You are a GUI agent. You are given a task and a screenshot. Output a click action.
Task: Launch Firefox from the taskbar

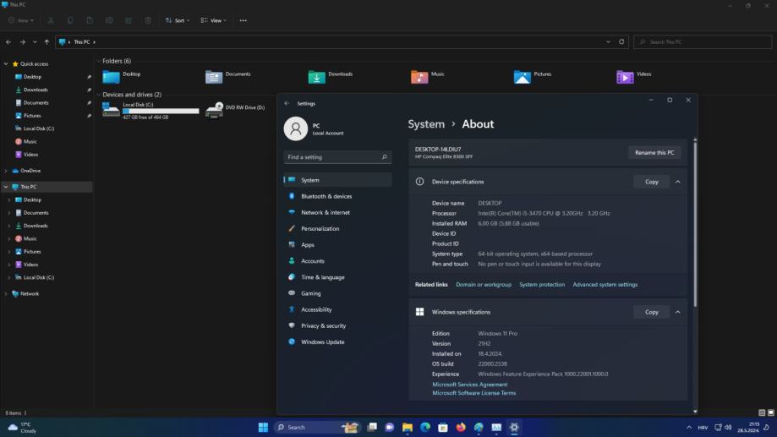tap(461, 427)
